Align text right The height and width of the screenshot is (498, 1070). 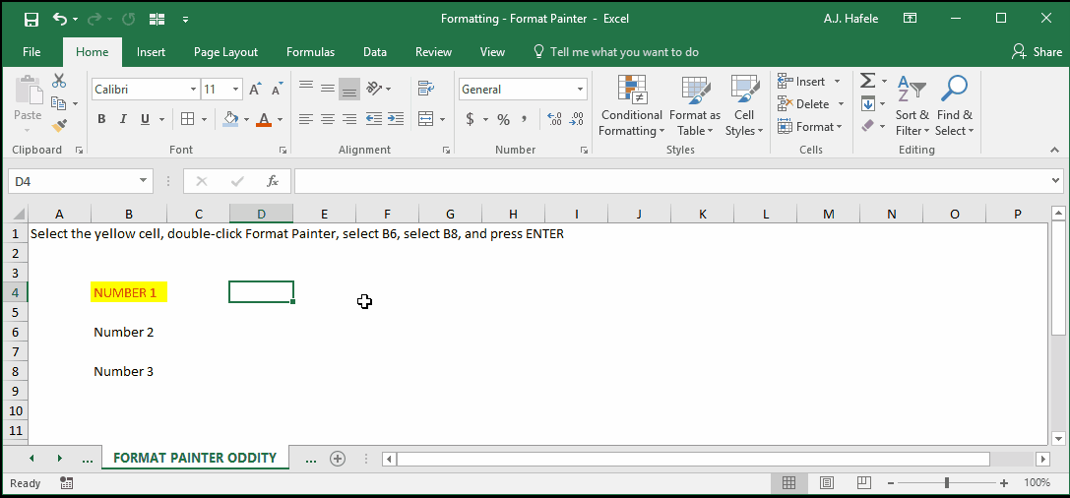(x=349, y=119)
